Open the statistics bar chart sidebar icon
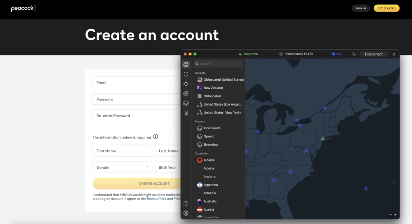The width and height of the screenshot is (412, 224). 186,113
